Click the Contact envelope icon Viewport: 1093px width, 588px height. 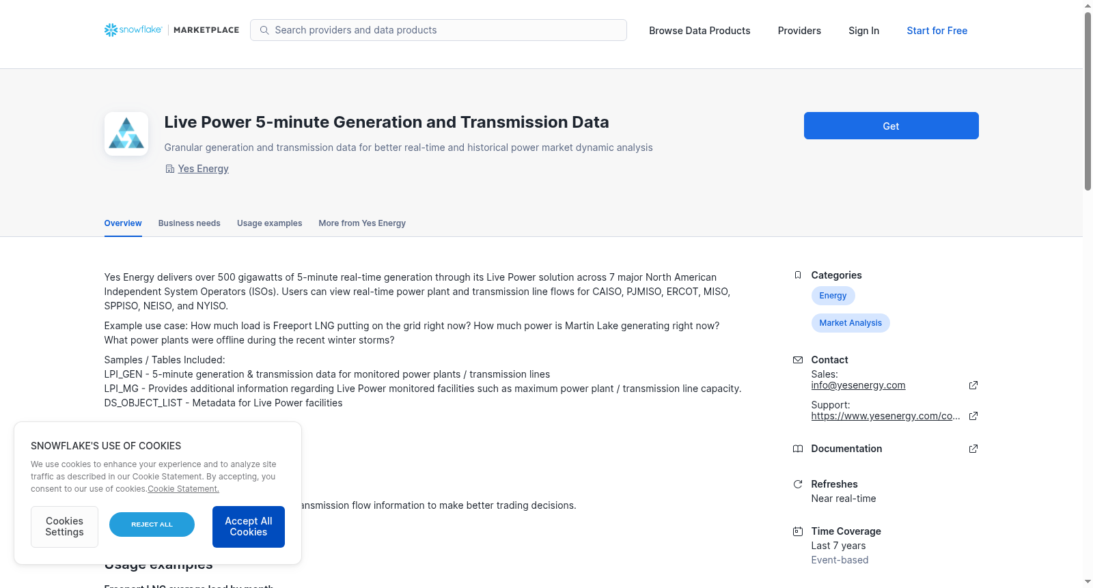797,360
